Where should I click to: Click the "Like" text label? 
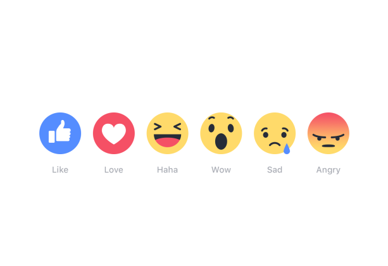[60, 170]
